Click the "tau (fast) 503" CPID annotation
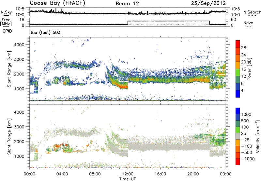This screenshot has height=181, width=261. coord(46,32)
